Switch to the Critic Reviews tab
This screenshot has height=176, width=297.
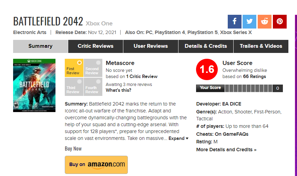point(95,46)
